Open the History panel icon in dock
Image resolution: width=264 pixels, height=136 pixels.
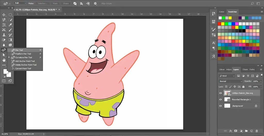pos(214,14)
